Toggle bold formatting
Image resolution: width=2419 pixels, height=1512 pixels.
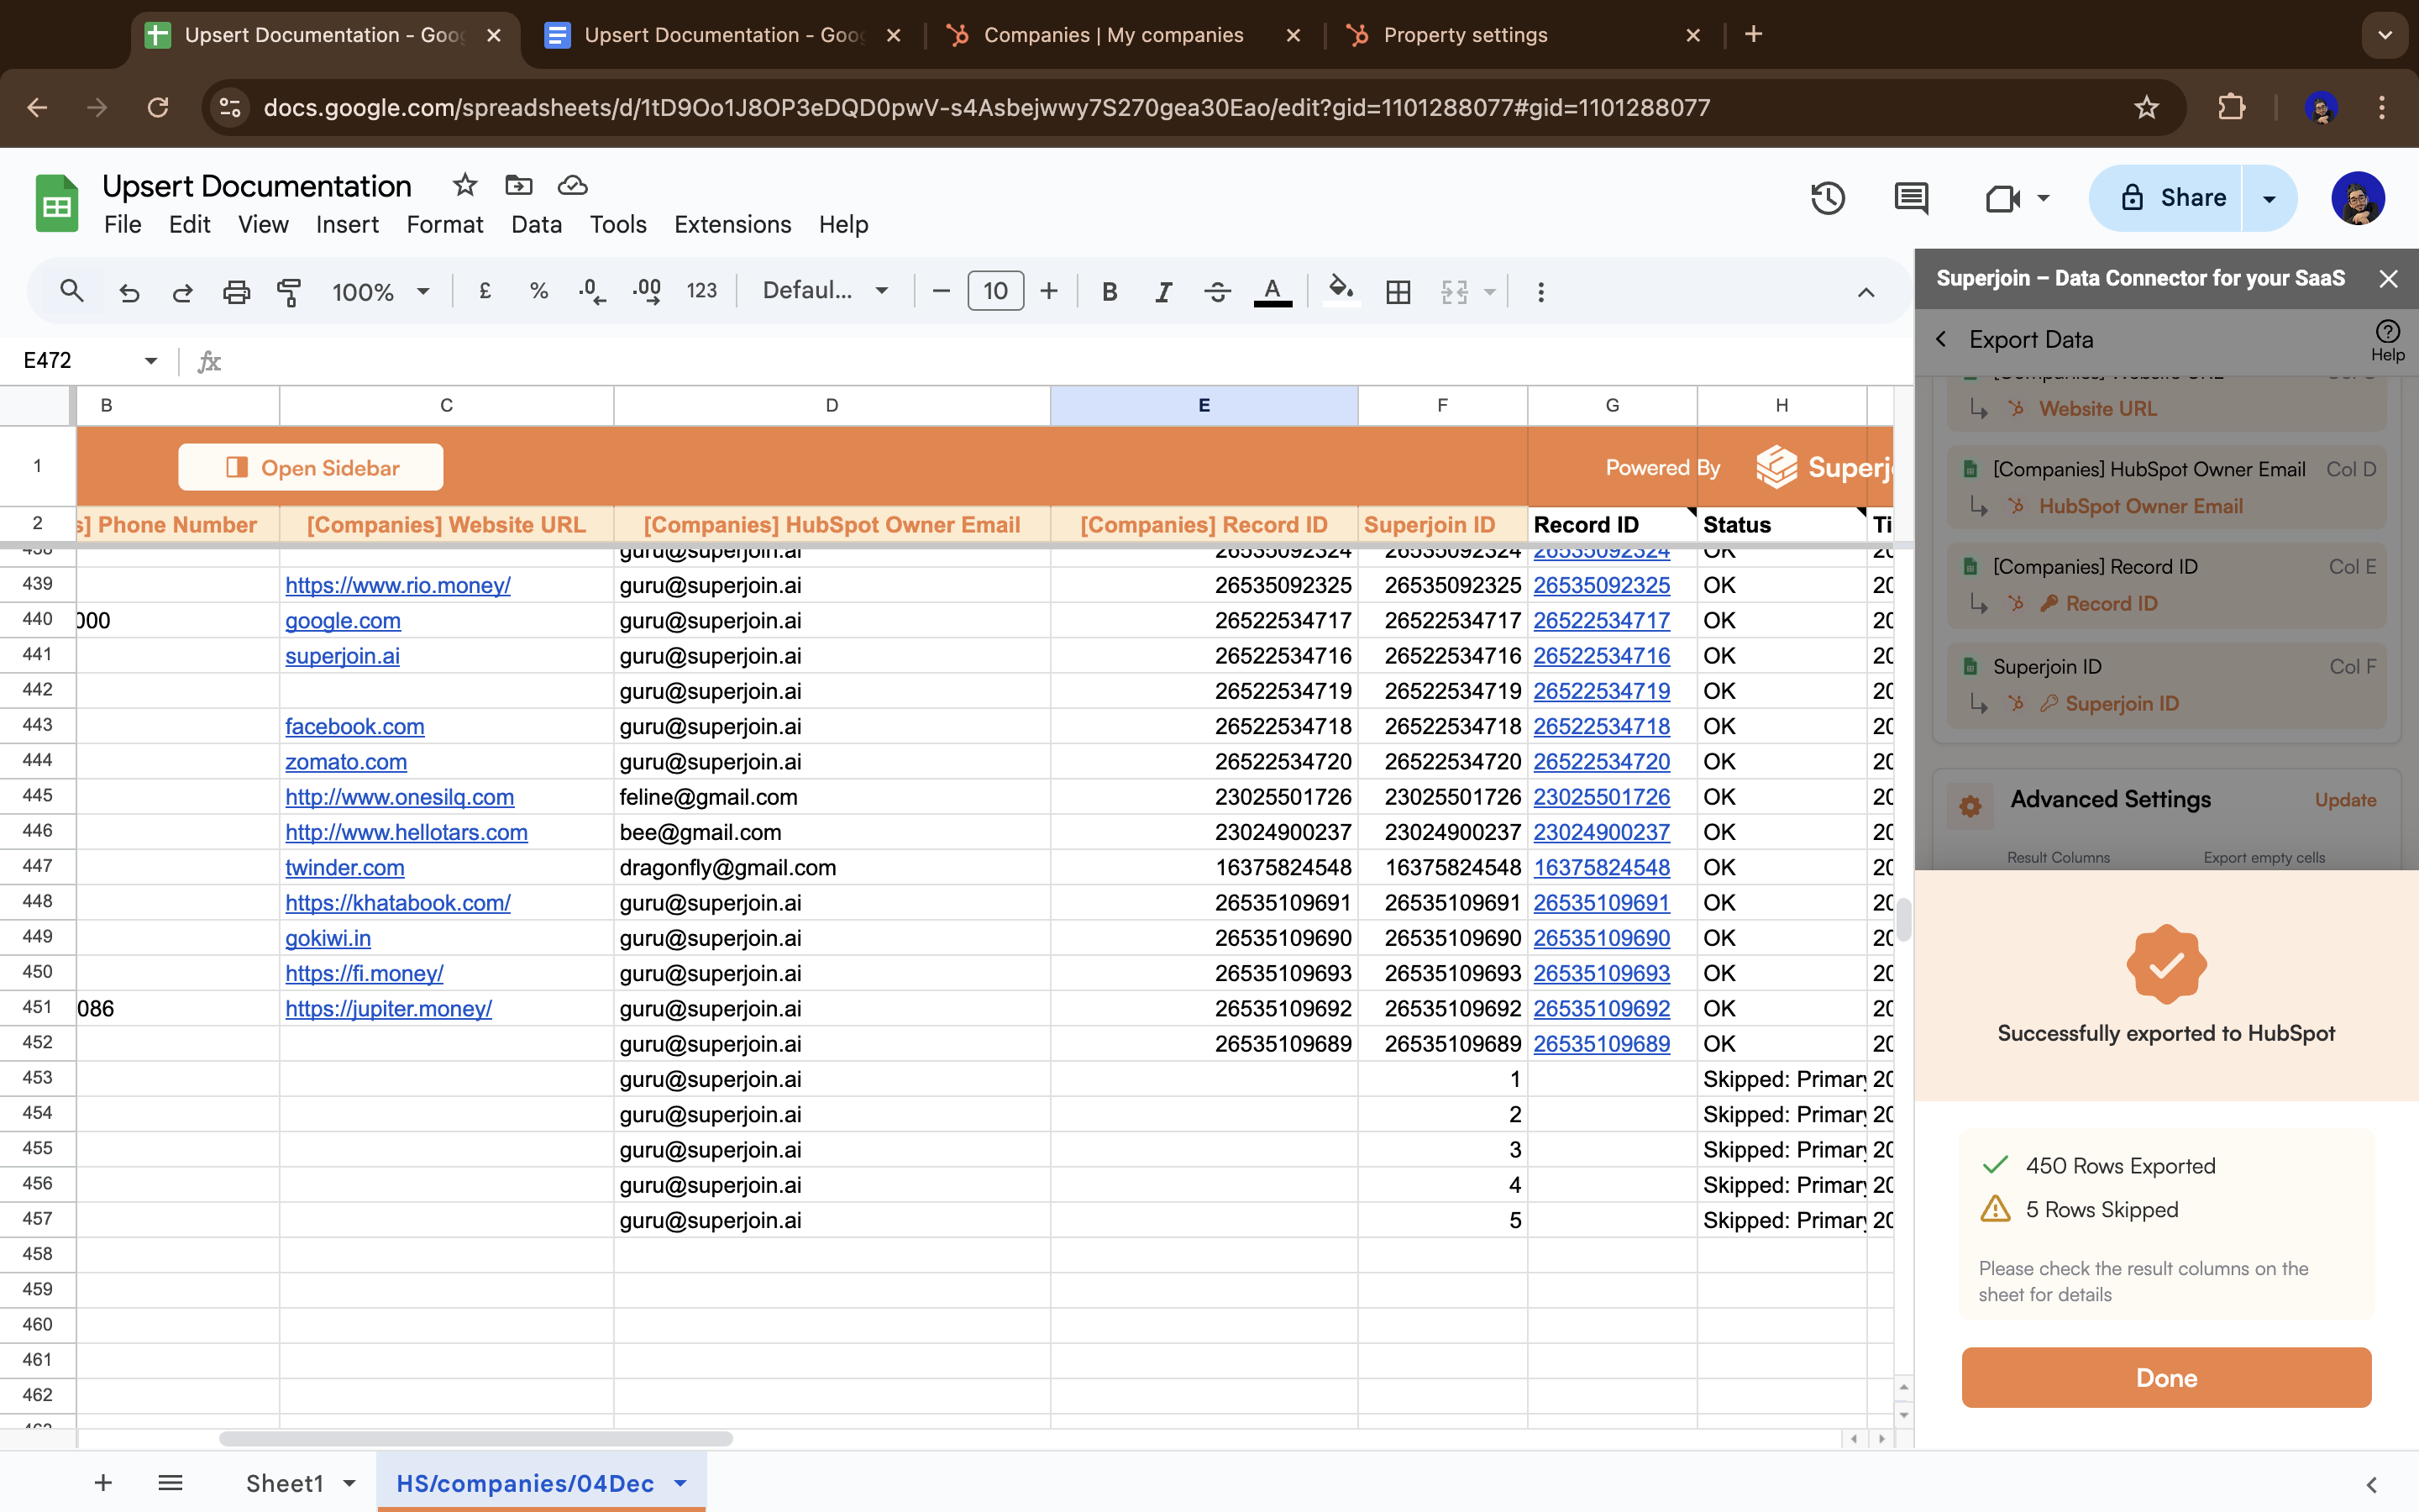[1109, 292]
